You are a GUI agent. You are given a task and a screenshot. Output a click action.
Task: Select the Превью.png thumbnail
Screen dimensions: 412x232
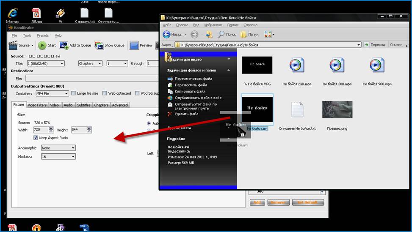(x=337, y=109)
